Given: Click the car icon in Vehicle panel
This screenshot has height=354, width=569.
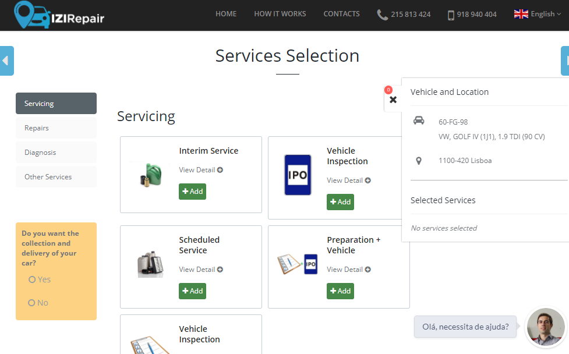Looking at the screenshot, I should click(x=419, y=121).
